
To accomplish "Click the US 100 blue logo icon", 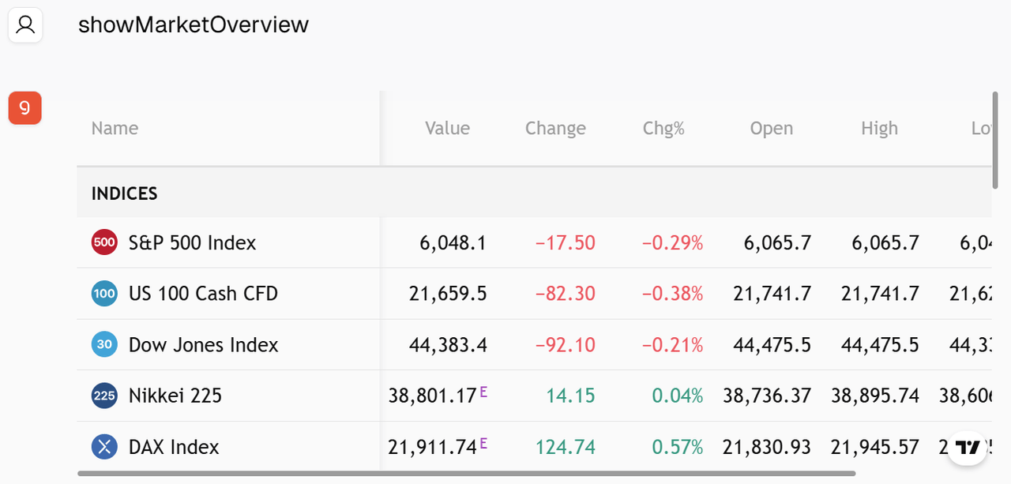I will (104, 294).
